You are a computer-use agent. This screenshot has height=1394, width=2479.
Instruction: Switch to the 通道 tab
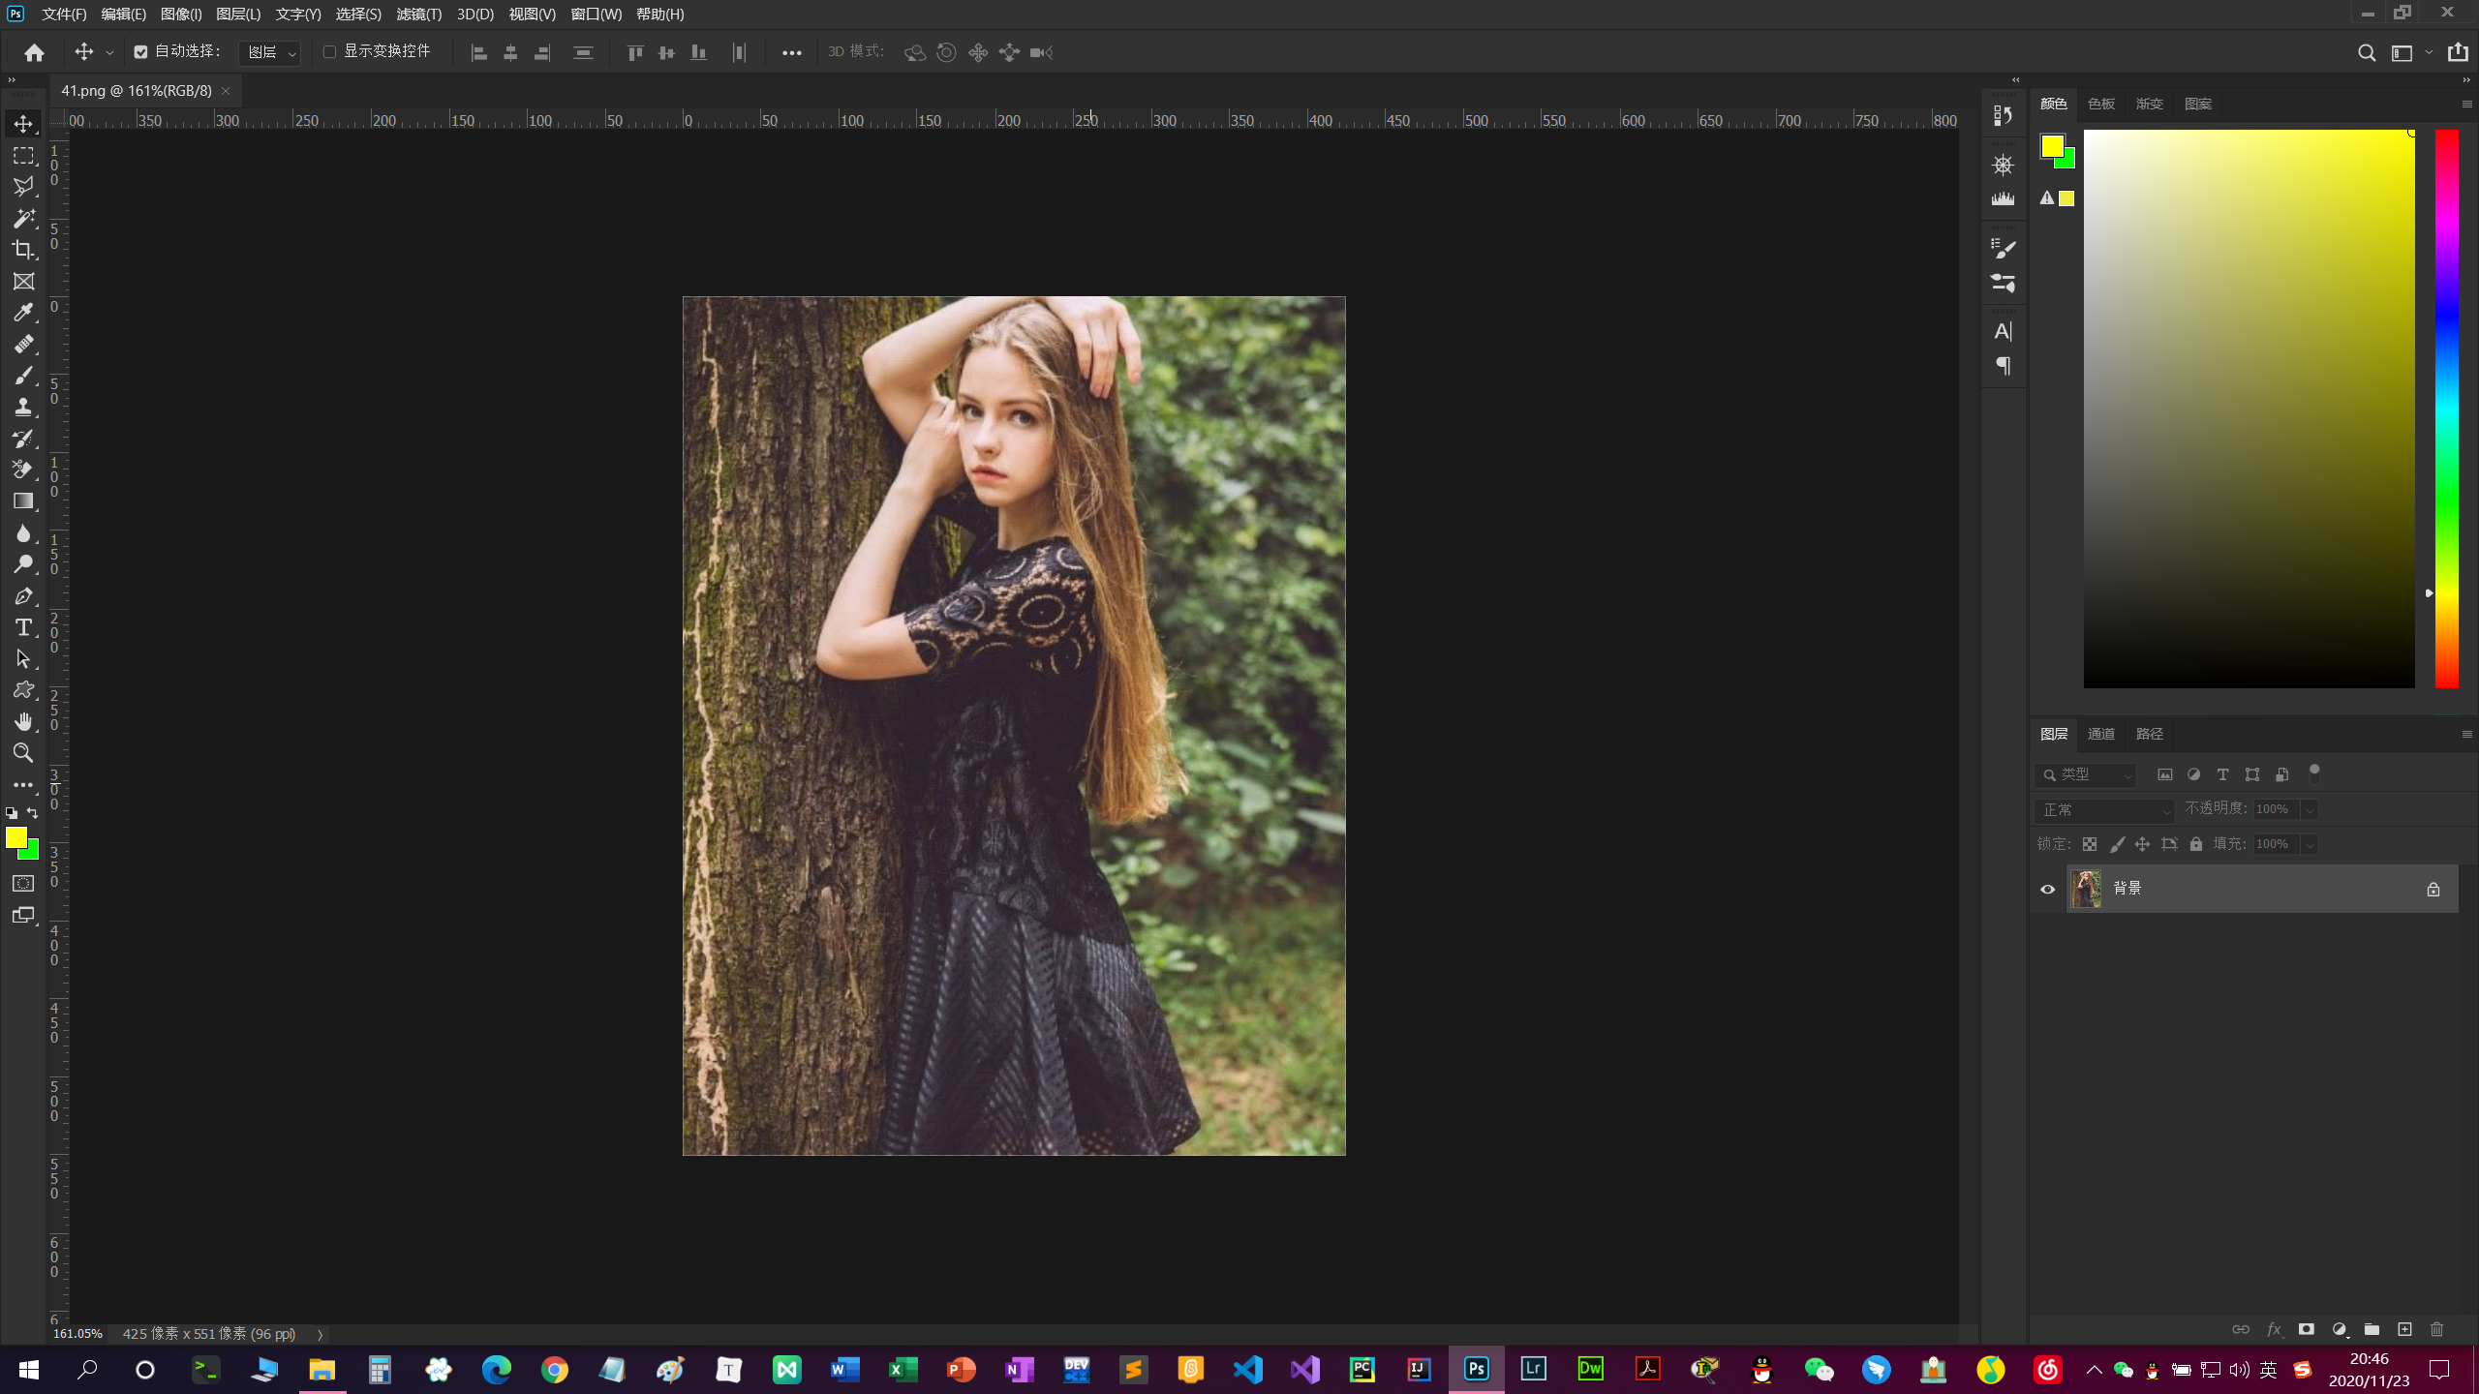(x=2101, y=734)
